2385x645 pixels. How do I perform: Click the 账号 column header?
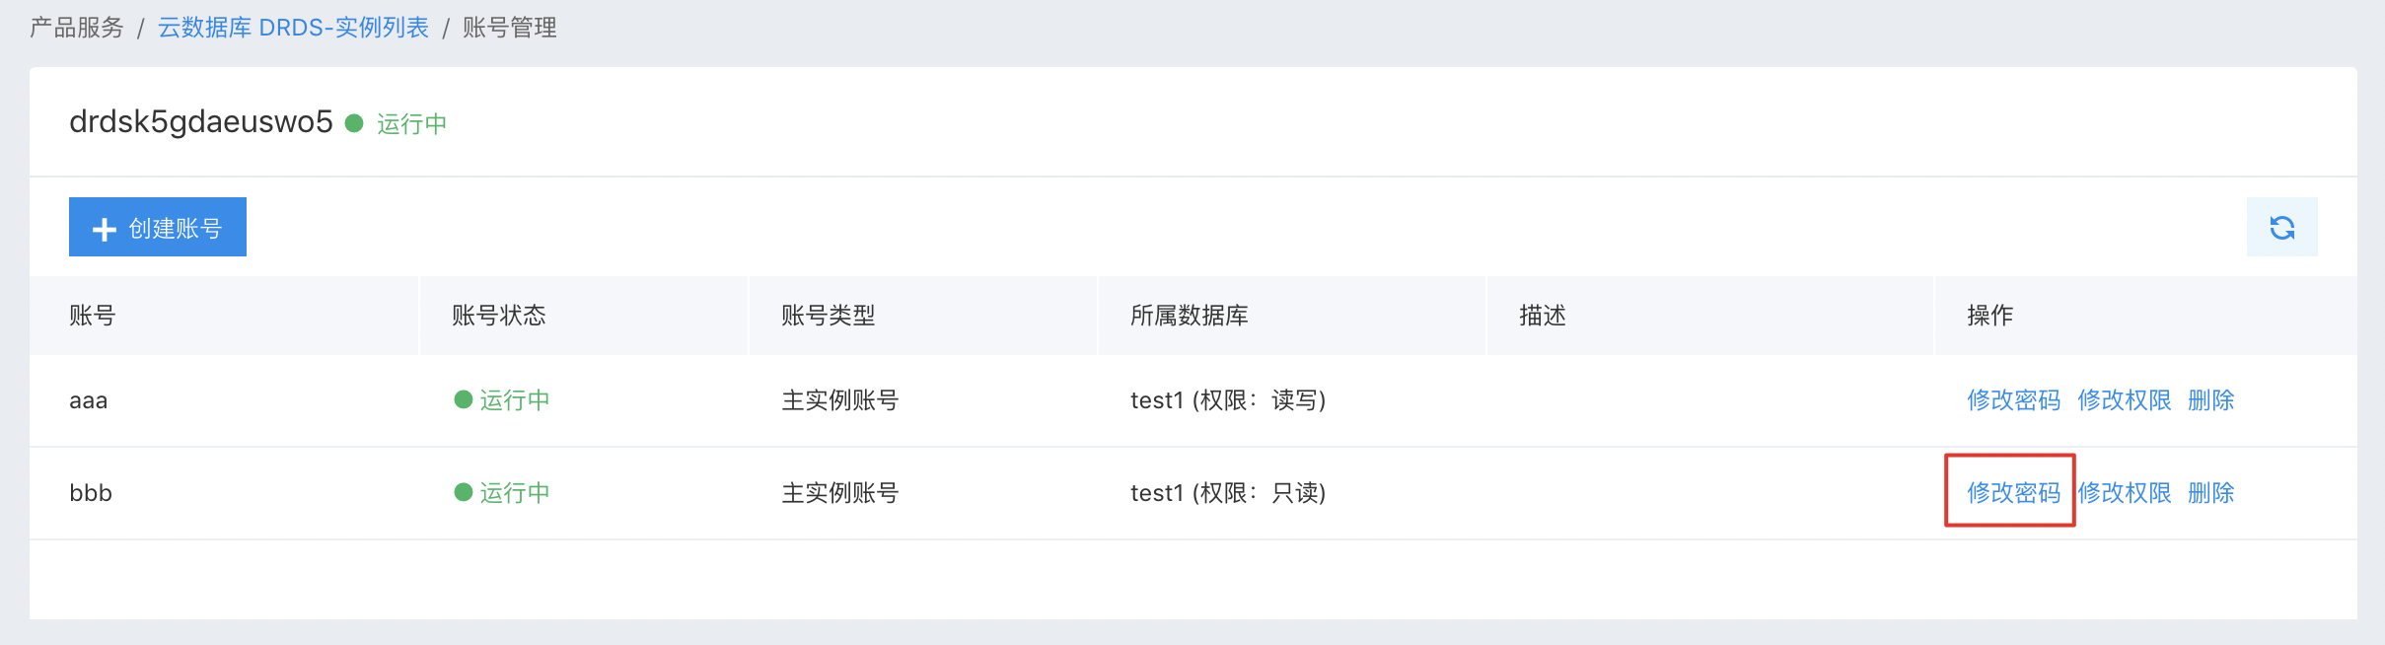(93, 316)
